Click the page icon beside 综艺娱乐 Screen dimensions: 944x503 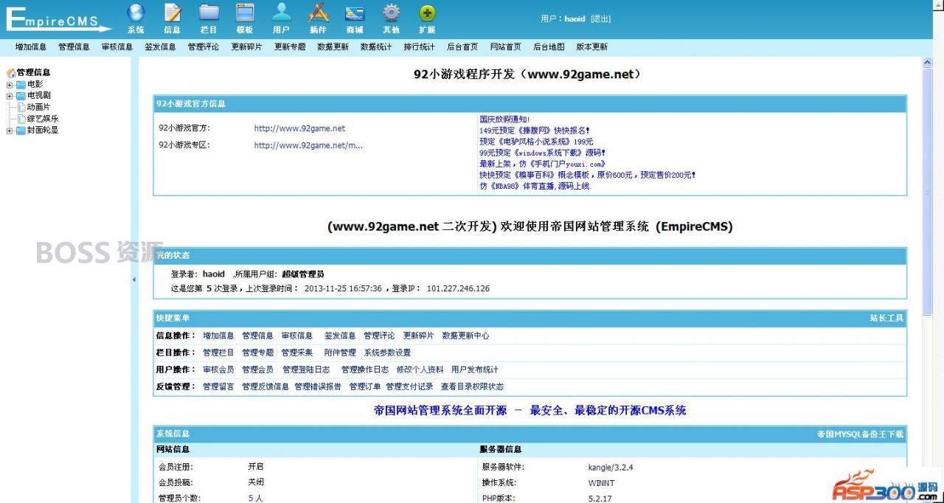[x=21, y=119]
